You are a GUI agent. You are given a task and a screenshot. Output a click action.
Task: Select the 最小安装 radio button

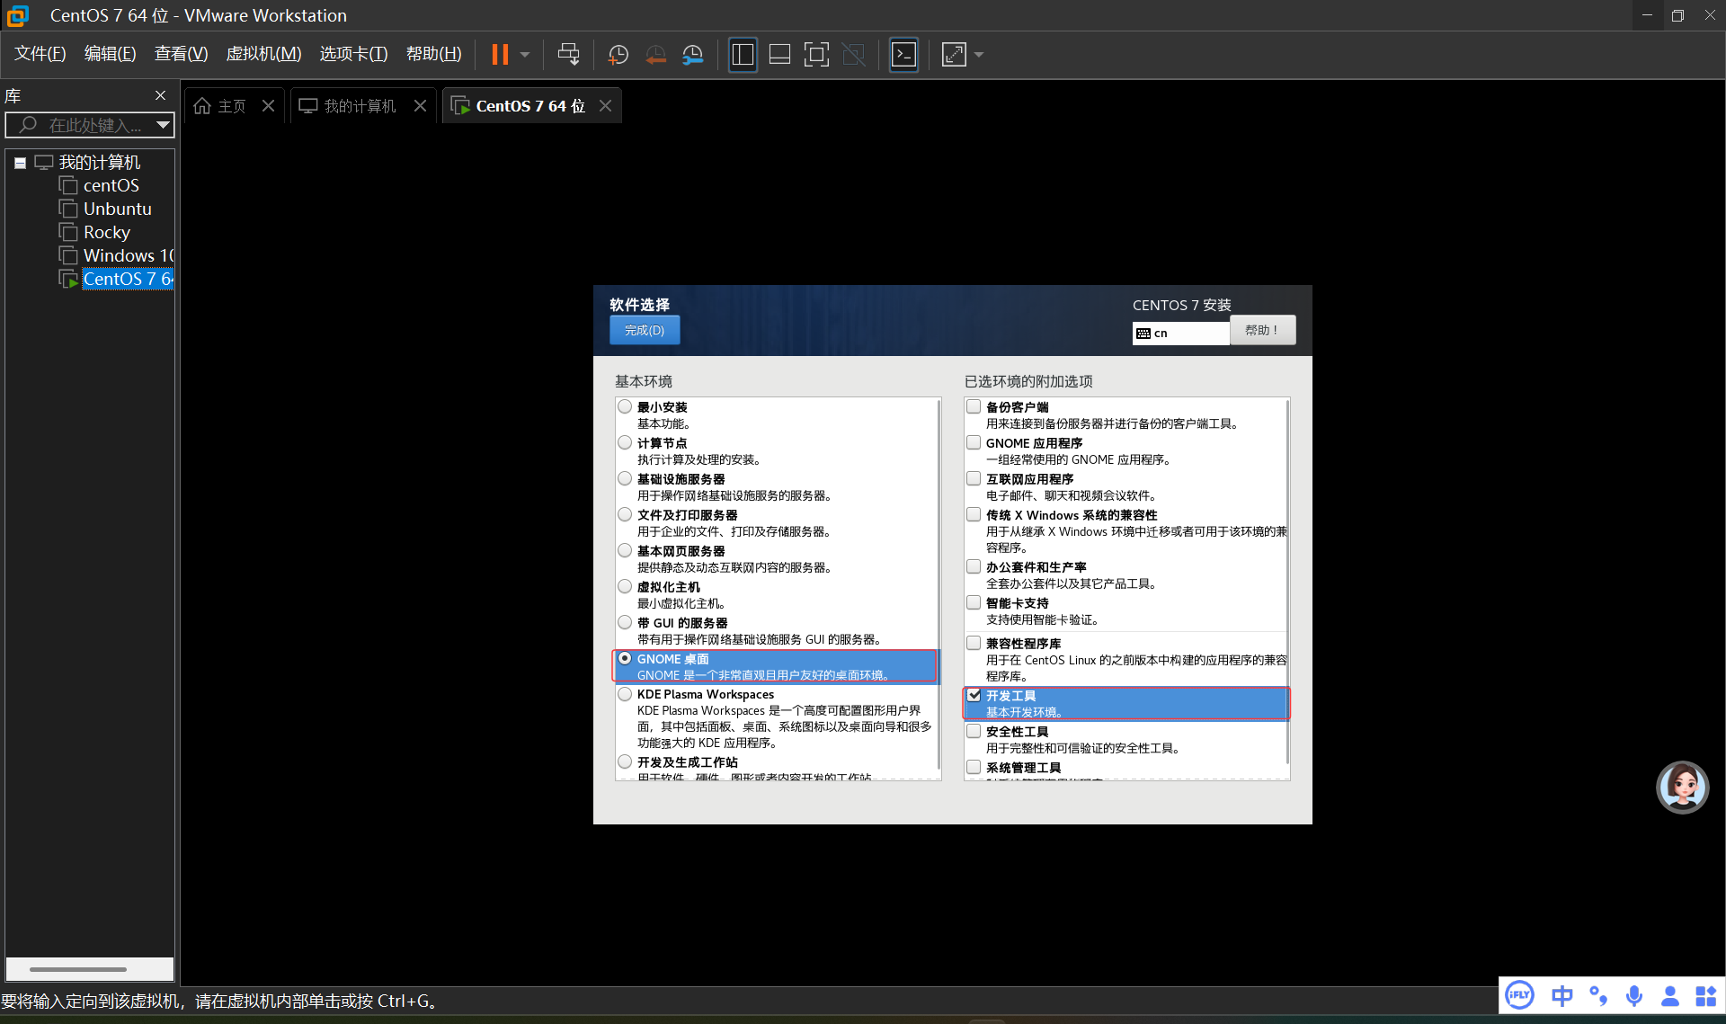pyautogui.click(x=626, y=407)
